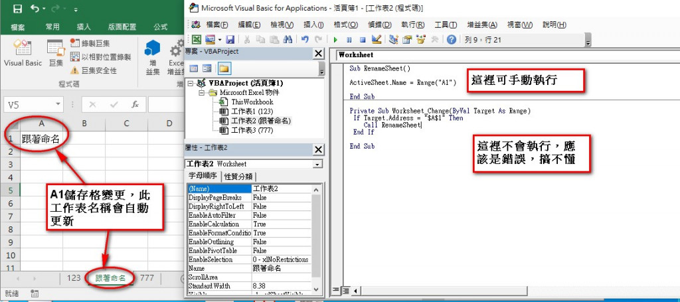Screen dimensions: 680x302
Task: Open VBA 說明(H) menu
Action: click(554, 25)
